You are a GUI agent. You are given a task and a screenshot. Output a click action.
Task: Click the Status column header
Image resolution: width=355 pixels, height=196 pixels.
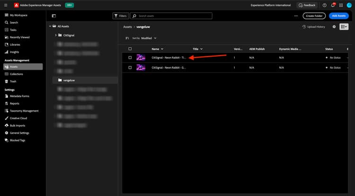coord(329,49)
